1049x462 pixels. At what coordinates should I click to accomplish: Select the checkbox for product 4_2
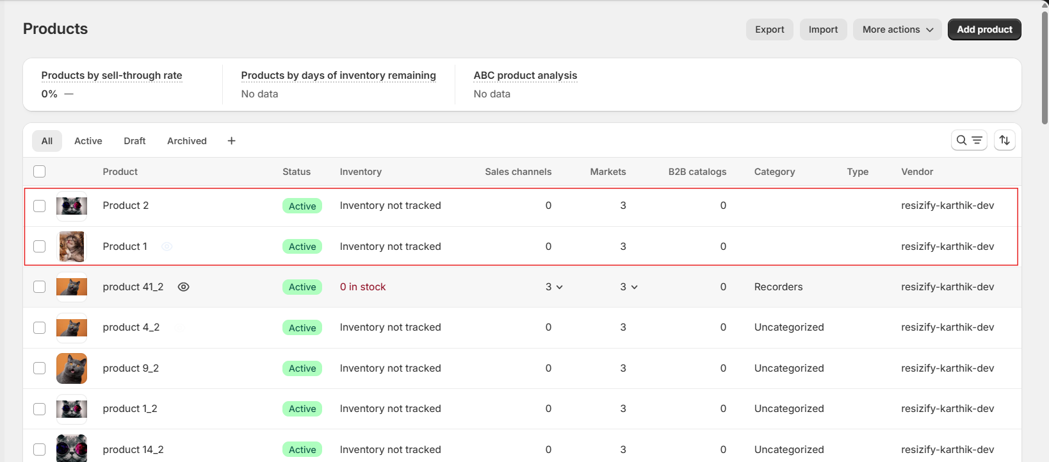click(40, 327)
